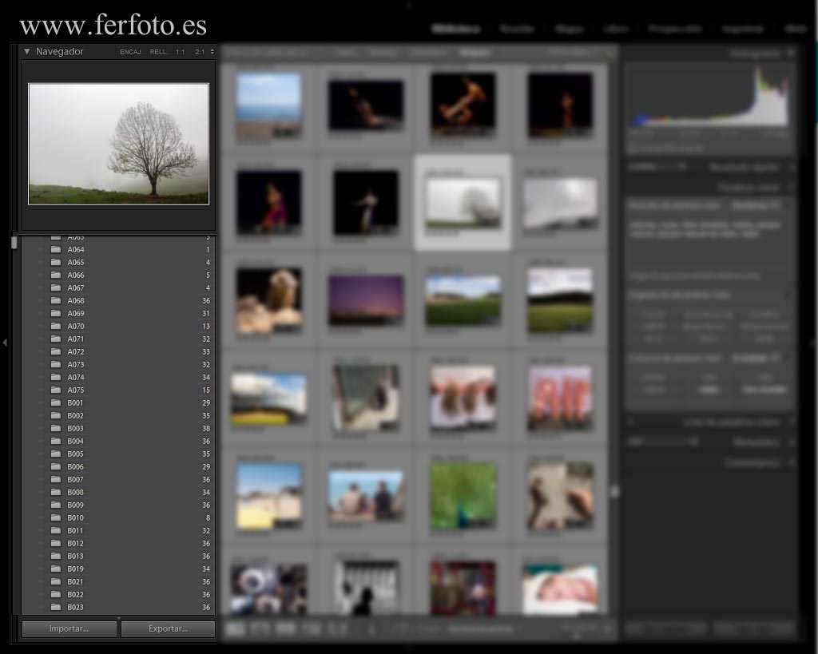The width and height of the screenshot is (818, 654).
Task: Select the orange brass instrument thumbnail
Action: (x=463, y=105)
